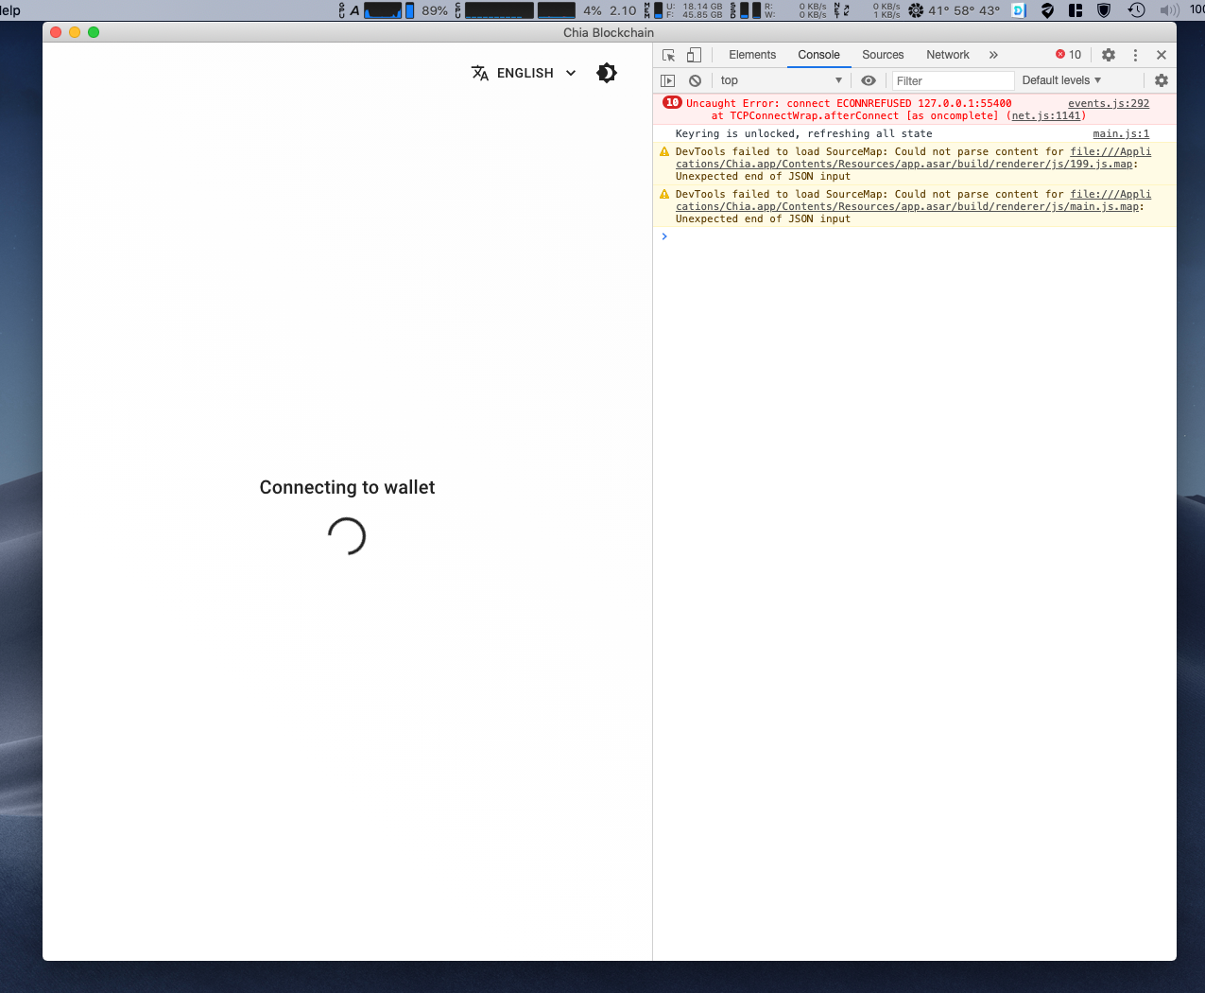The height and width of the screenshot is (993, 1205).
Task: Click the dark mode toggle in Chia app
Action: point(606,72)
